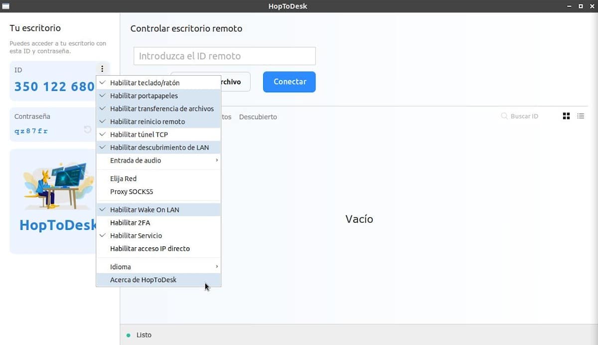Click the green status dot beside Listo
This screenshot has height=345, width=598.
(128, 335)
